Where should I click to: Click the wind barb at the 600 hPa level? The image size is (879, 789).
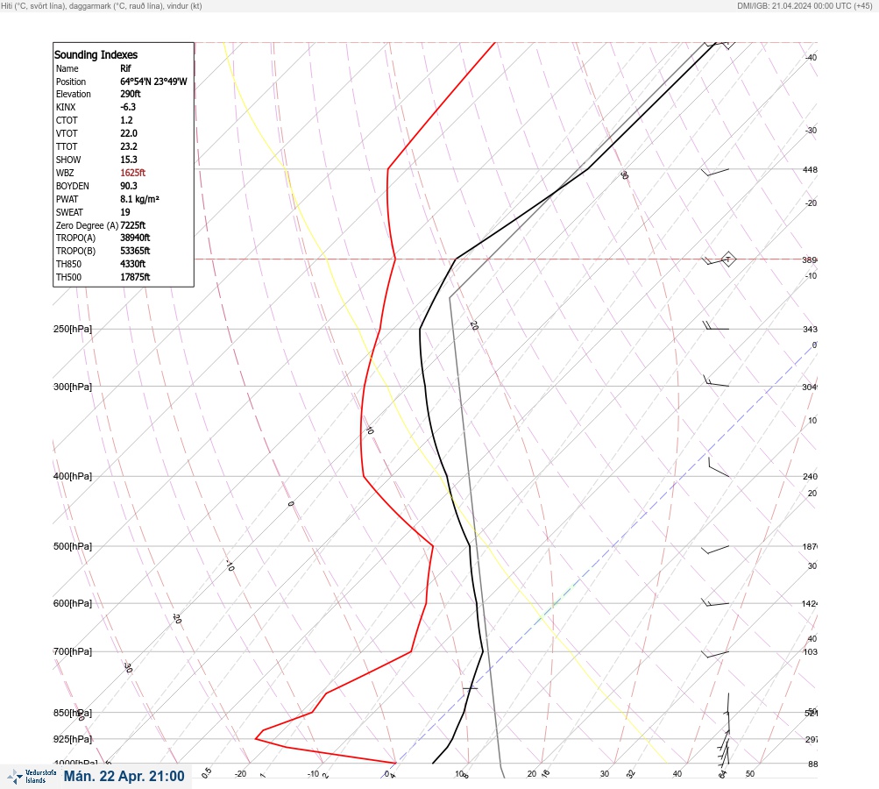tap(715, 603)
